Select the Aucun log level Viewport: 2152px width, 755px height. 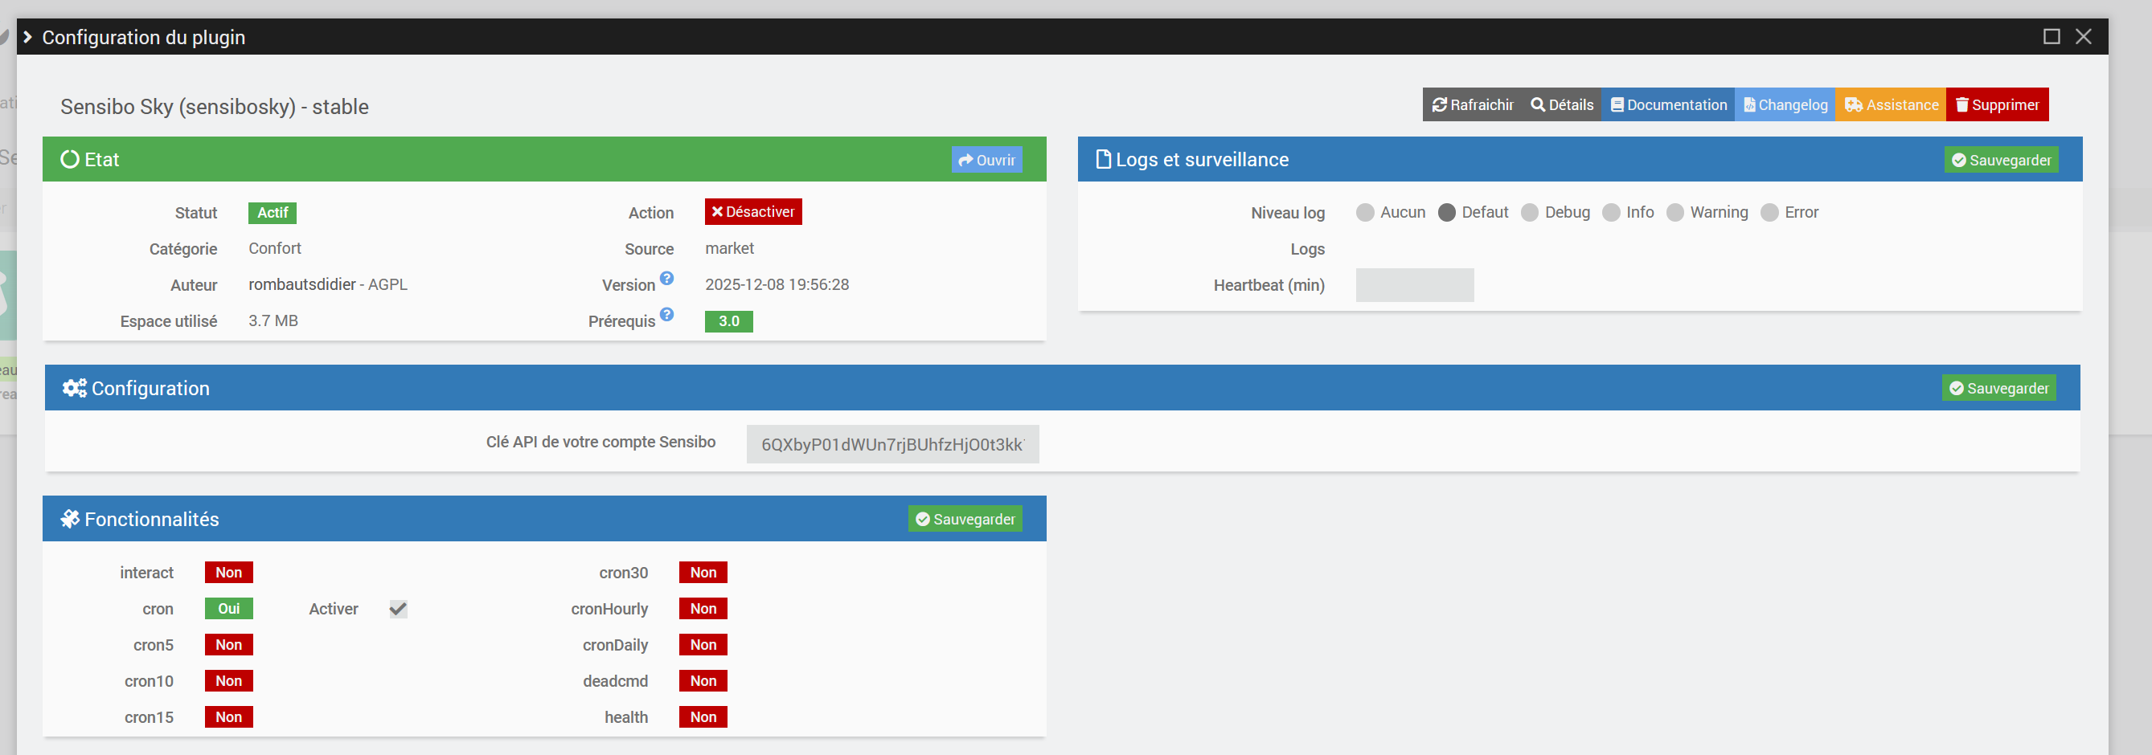1365,213
